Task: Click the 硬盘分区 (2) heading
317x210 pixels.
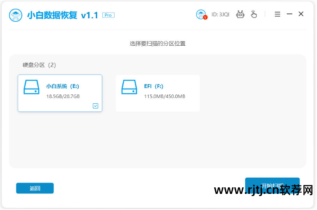Action: coord(39,65)
